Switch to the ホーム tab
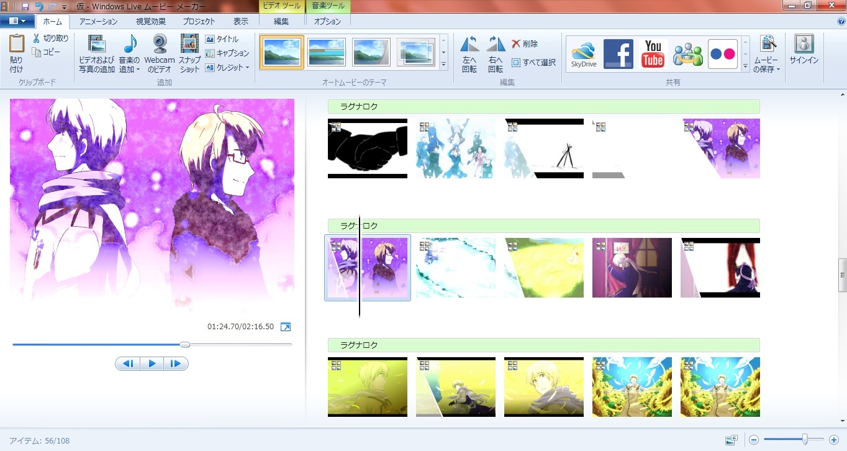Image resolution: width=847 pixels, height=451 pixels. tap(52, 22)
